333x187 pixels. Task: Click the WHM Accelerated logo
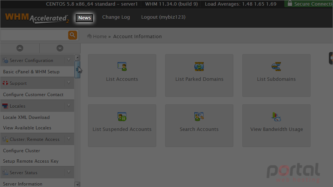(x=37, y=18)
